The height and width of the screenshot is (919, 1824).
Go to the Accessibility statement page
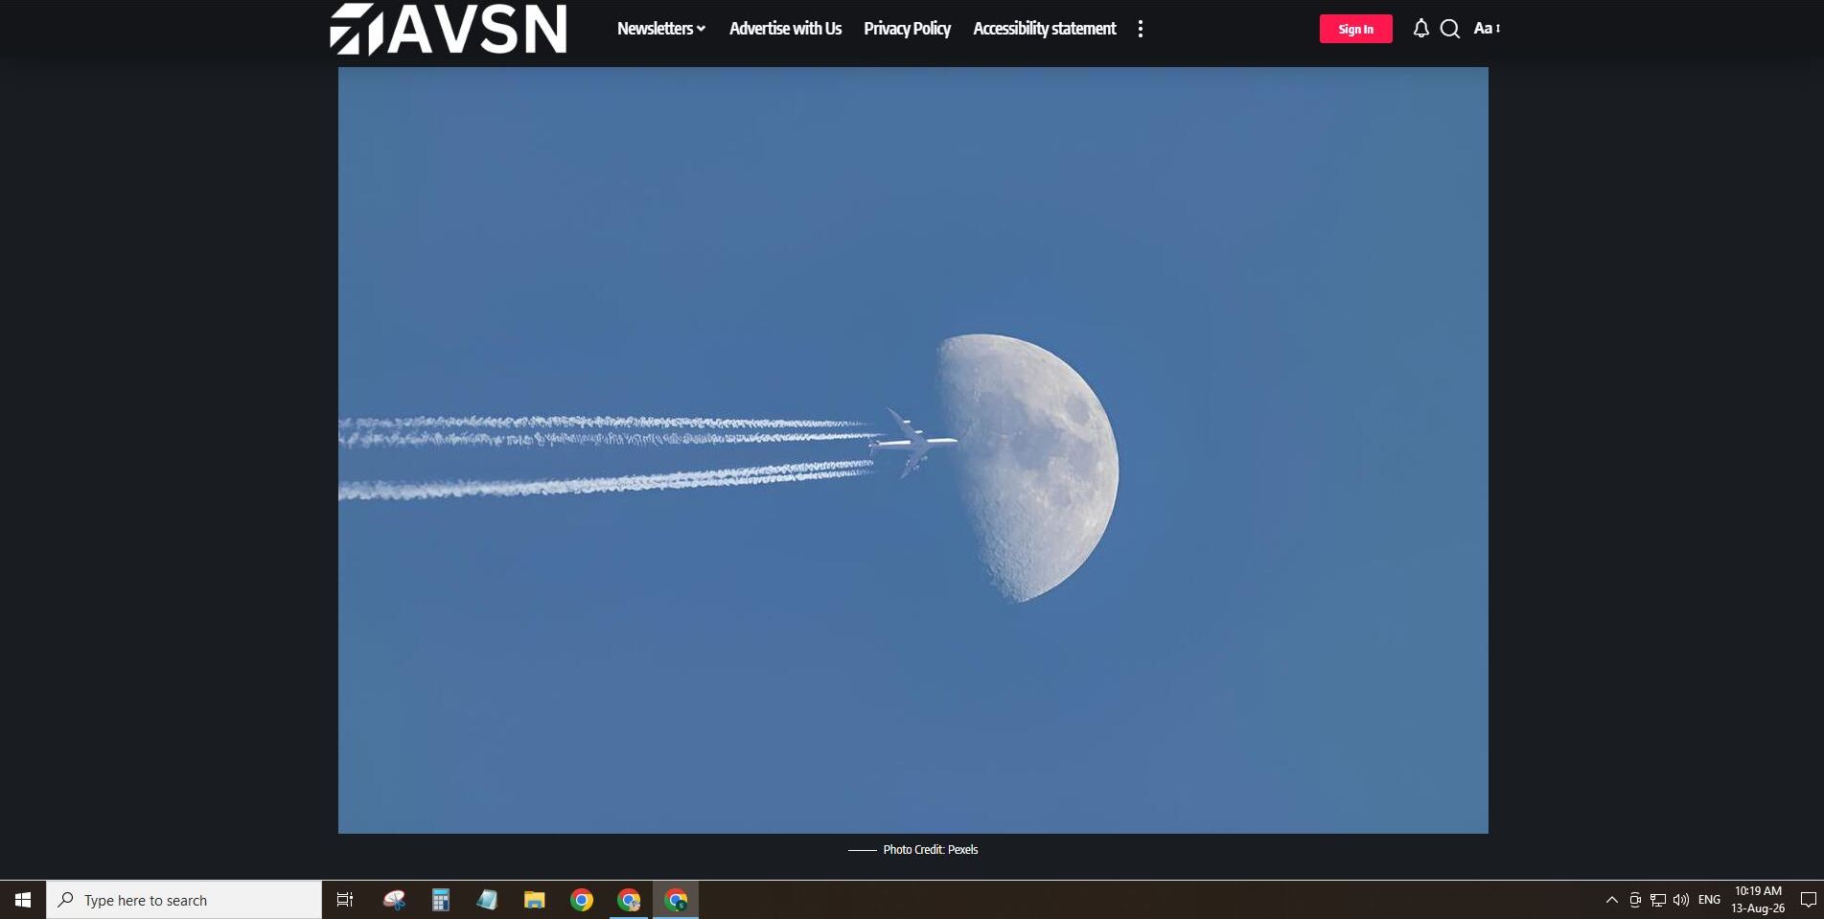[x=1044, y=29]
